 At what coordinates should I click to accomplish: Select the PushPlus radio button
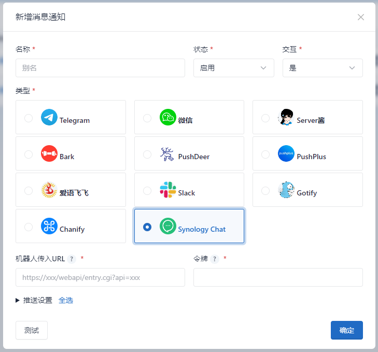pyautogui.click(x=265, y=154)
